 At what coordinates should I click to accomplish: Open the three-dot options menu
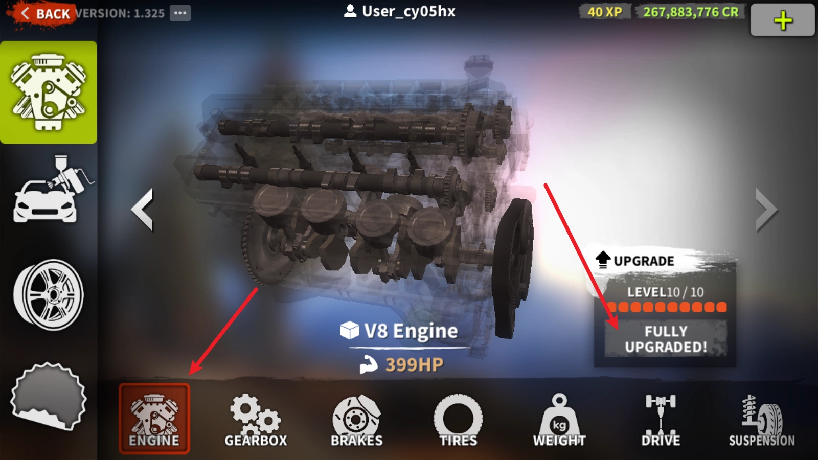(180, 13)
